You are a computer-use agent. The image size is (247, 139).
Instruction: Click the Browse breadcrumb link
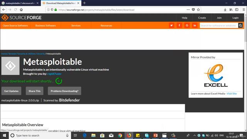coord(12,54)
